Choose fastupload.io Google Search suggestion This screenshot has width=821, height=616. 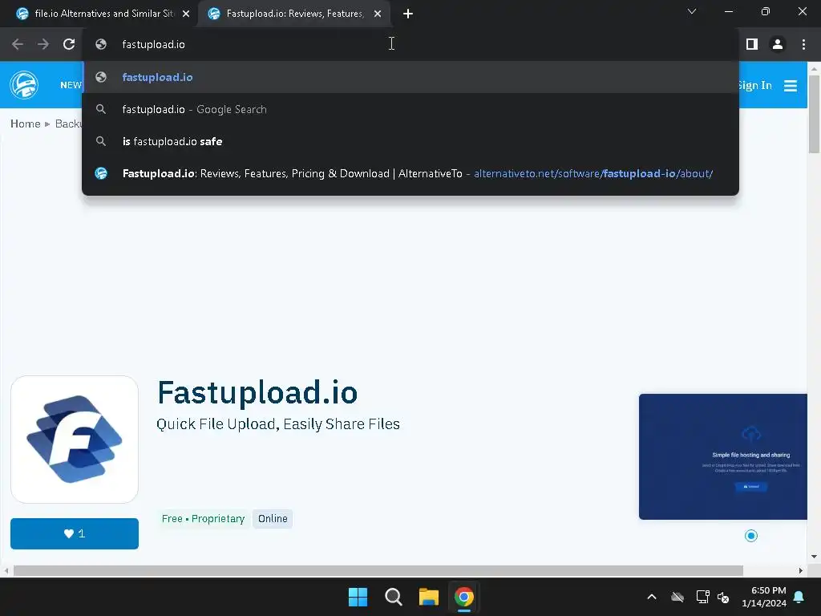(x=410, y=109)
